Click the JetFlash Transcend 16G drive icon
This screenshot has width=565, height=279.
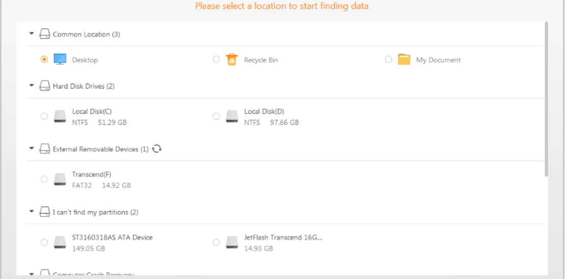click(x=232, y=242)
